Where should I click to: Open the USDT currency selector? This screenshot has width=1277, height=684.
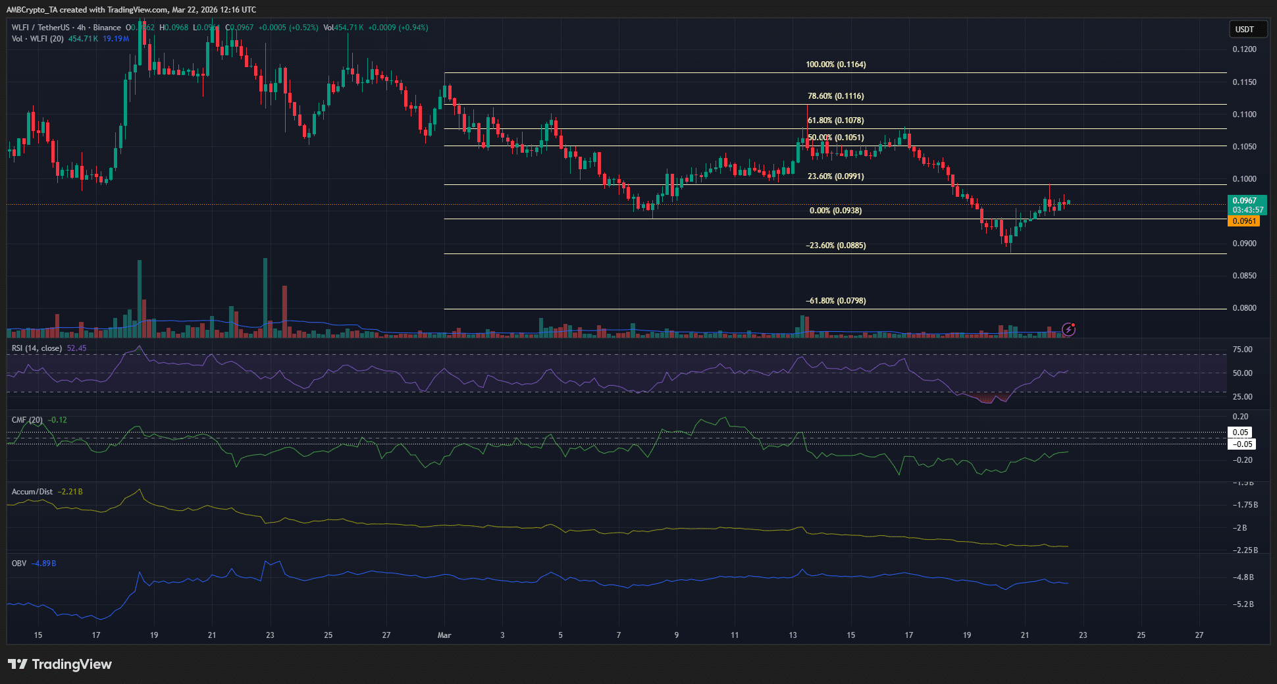click(1246, 29)
